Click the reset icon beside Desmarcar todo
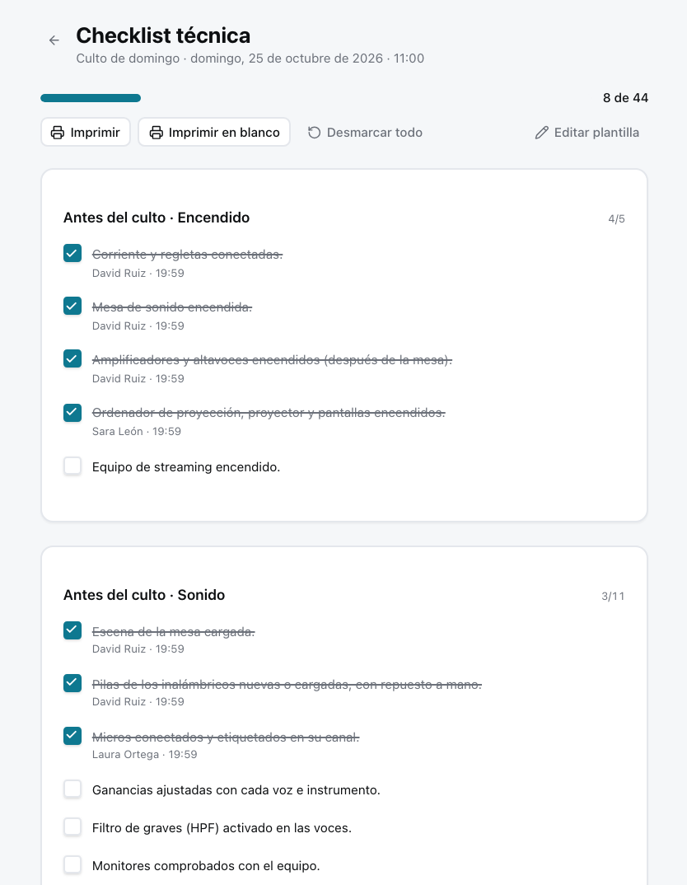Image resolution: width=687 pixels, height=885 pixels. [x=314, y=133]
